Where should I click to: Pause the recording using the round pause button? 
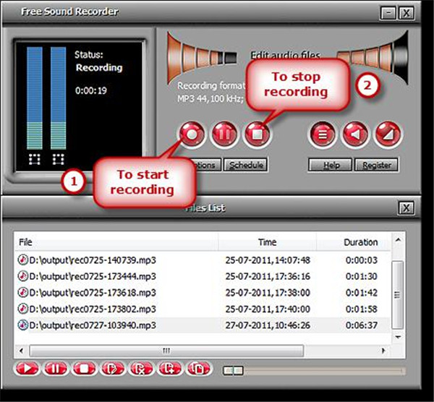click(224, 134)
